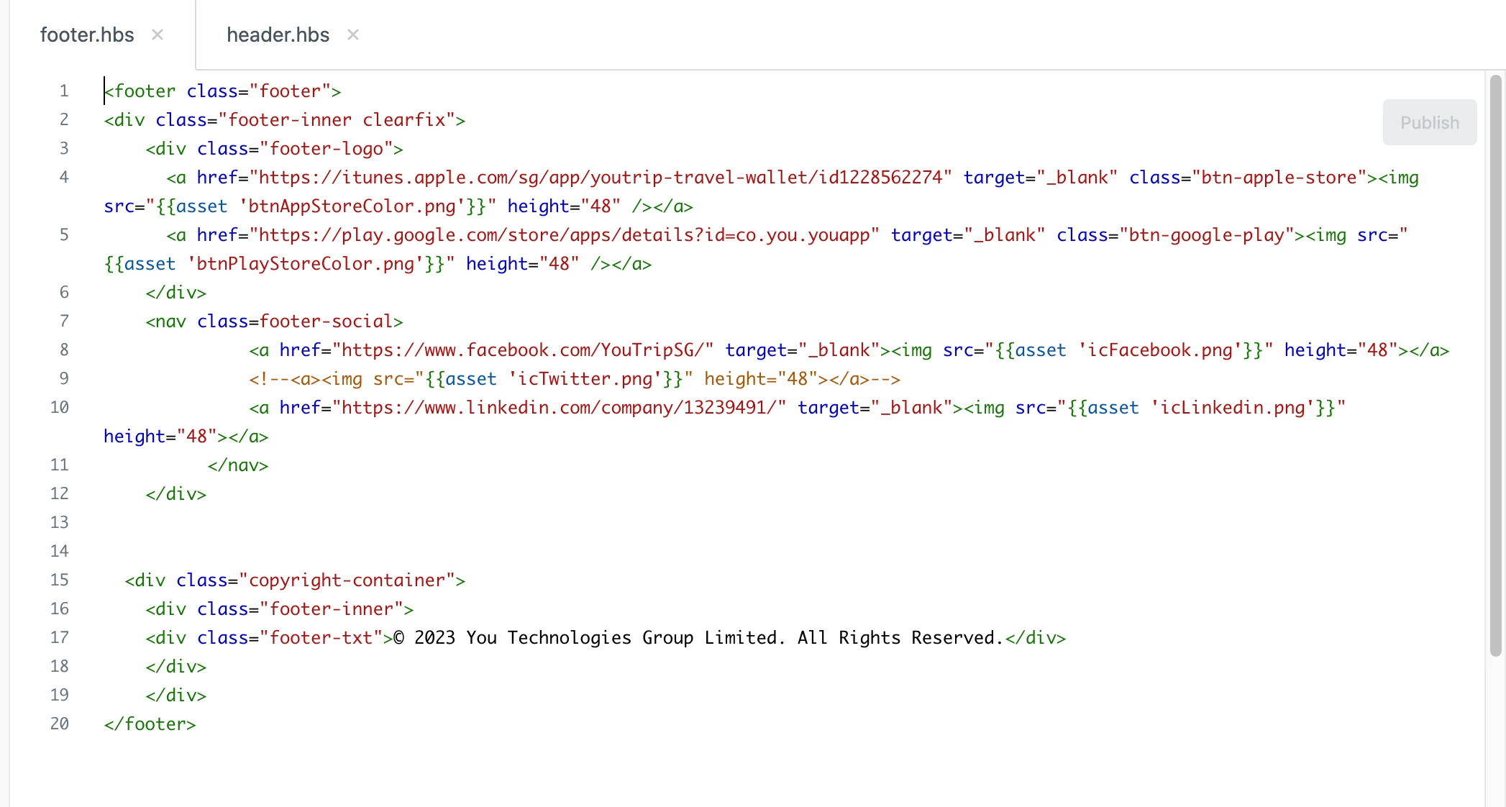Viewport: 1506px width, 807px height.
Task: Click the Publish button
Action: tap(1429, 122)
